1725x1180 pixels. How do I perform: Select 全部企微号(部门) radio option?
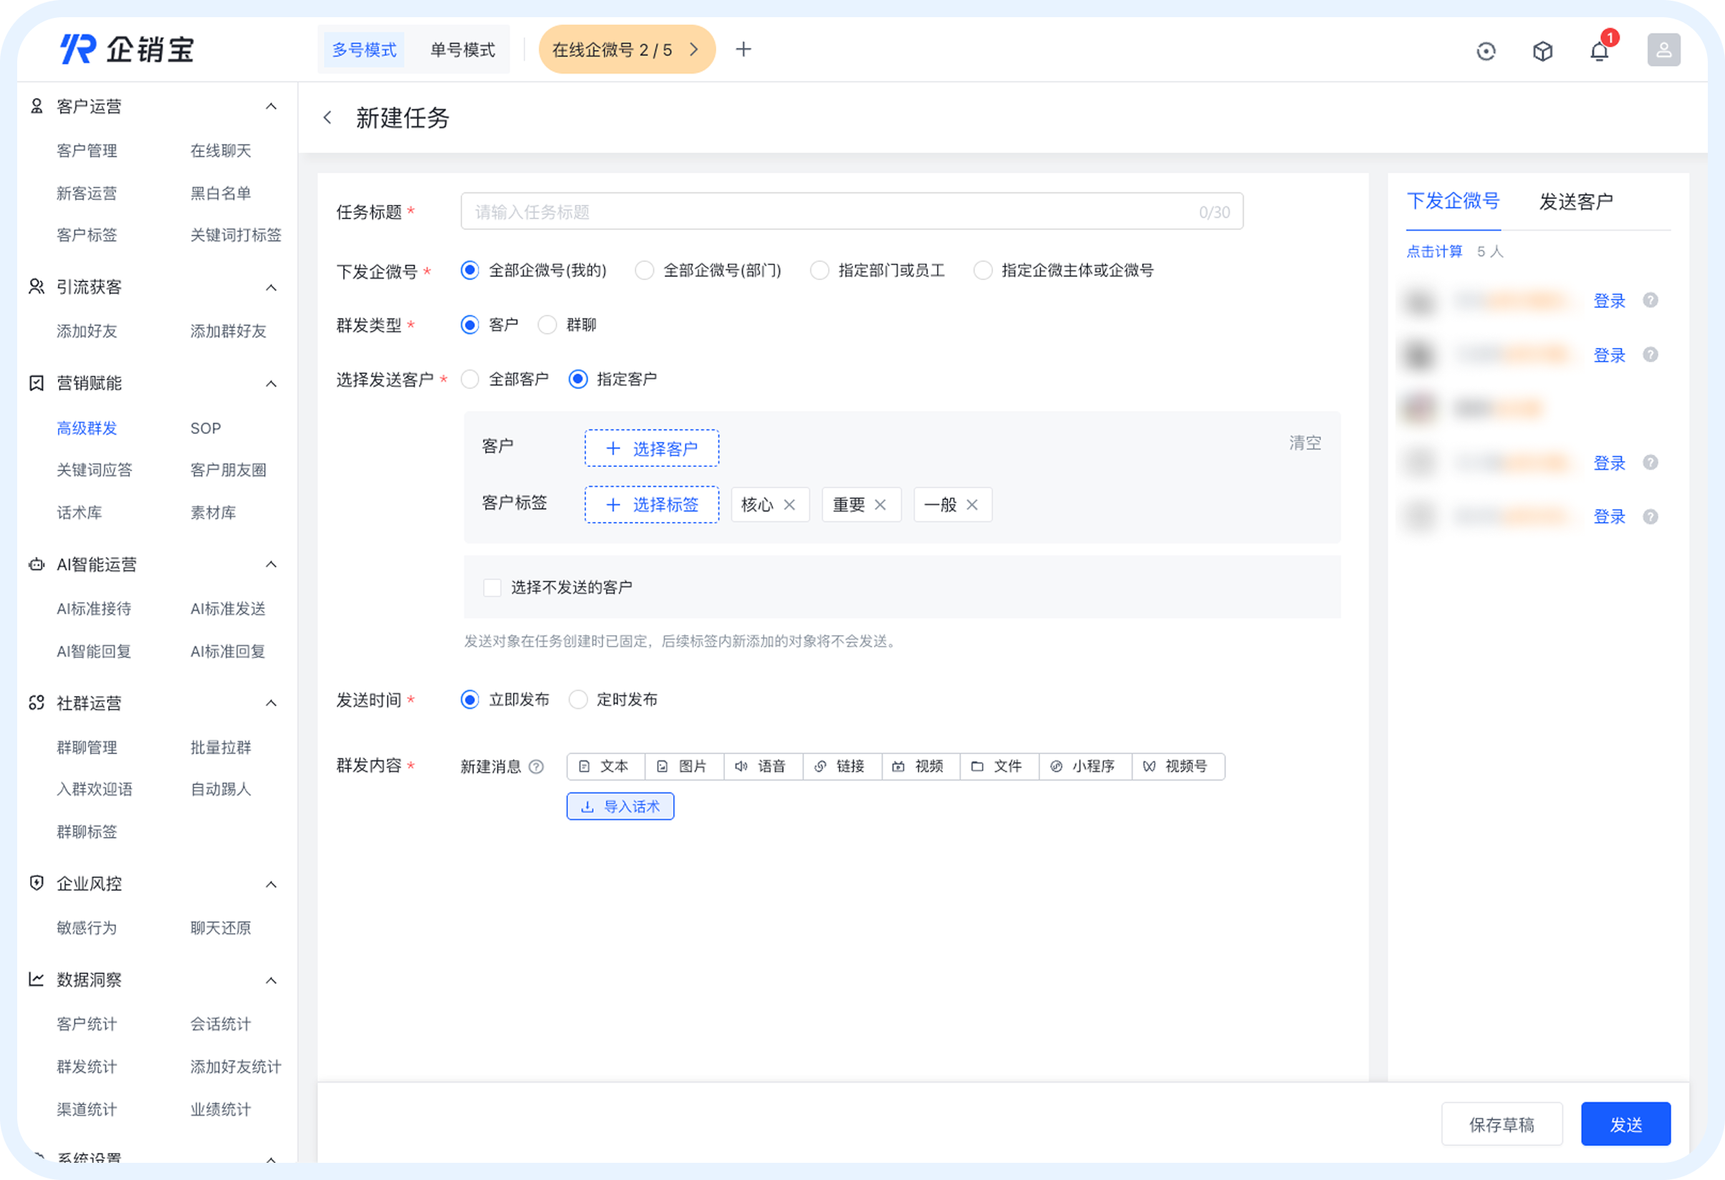point(643,270)
